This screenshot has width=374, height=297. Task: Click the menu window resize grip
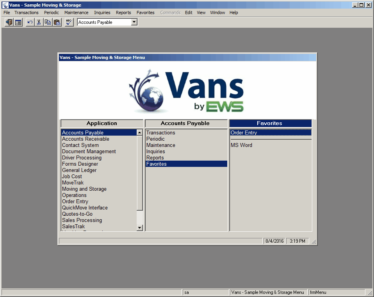pos(314,242)
